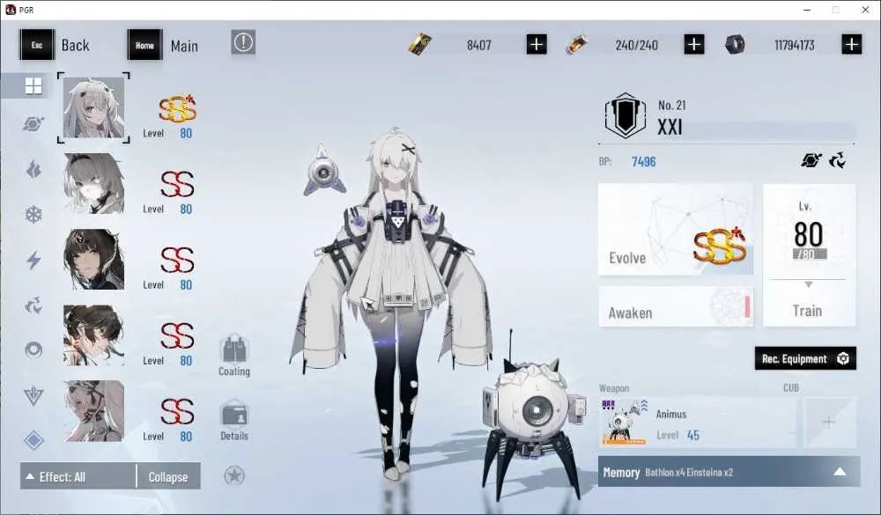Screen dimensions: 881x515
Task: Toggle the star favorite icon
Action: coord(234,475)
